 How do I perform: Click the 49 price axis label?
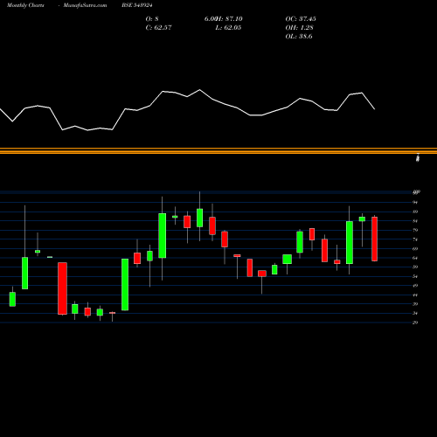pyautogui.click(x=415, y=286)
